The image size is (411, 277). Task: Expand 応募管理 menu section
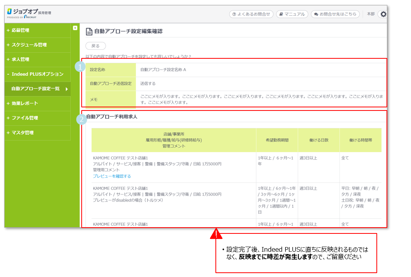tap(18, 30)
